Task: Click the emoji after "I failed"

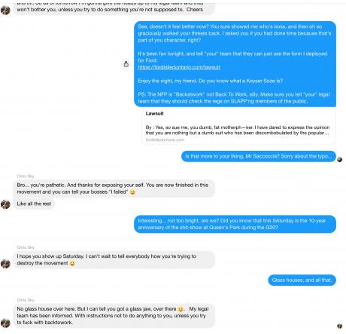Action: [x=132, y=192]
